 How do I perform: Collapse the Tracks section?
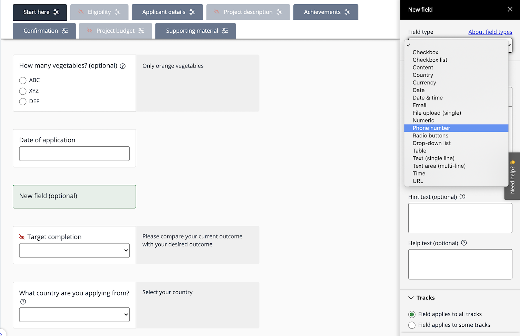click(411, 298)
